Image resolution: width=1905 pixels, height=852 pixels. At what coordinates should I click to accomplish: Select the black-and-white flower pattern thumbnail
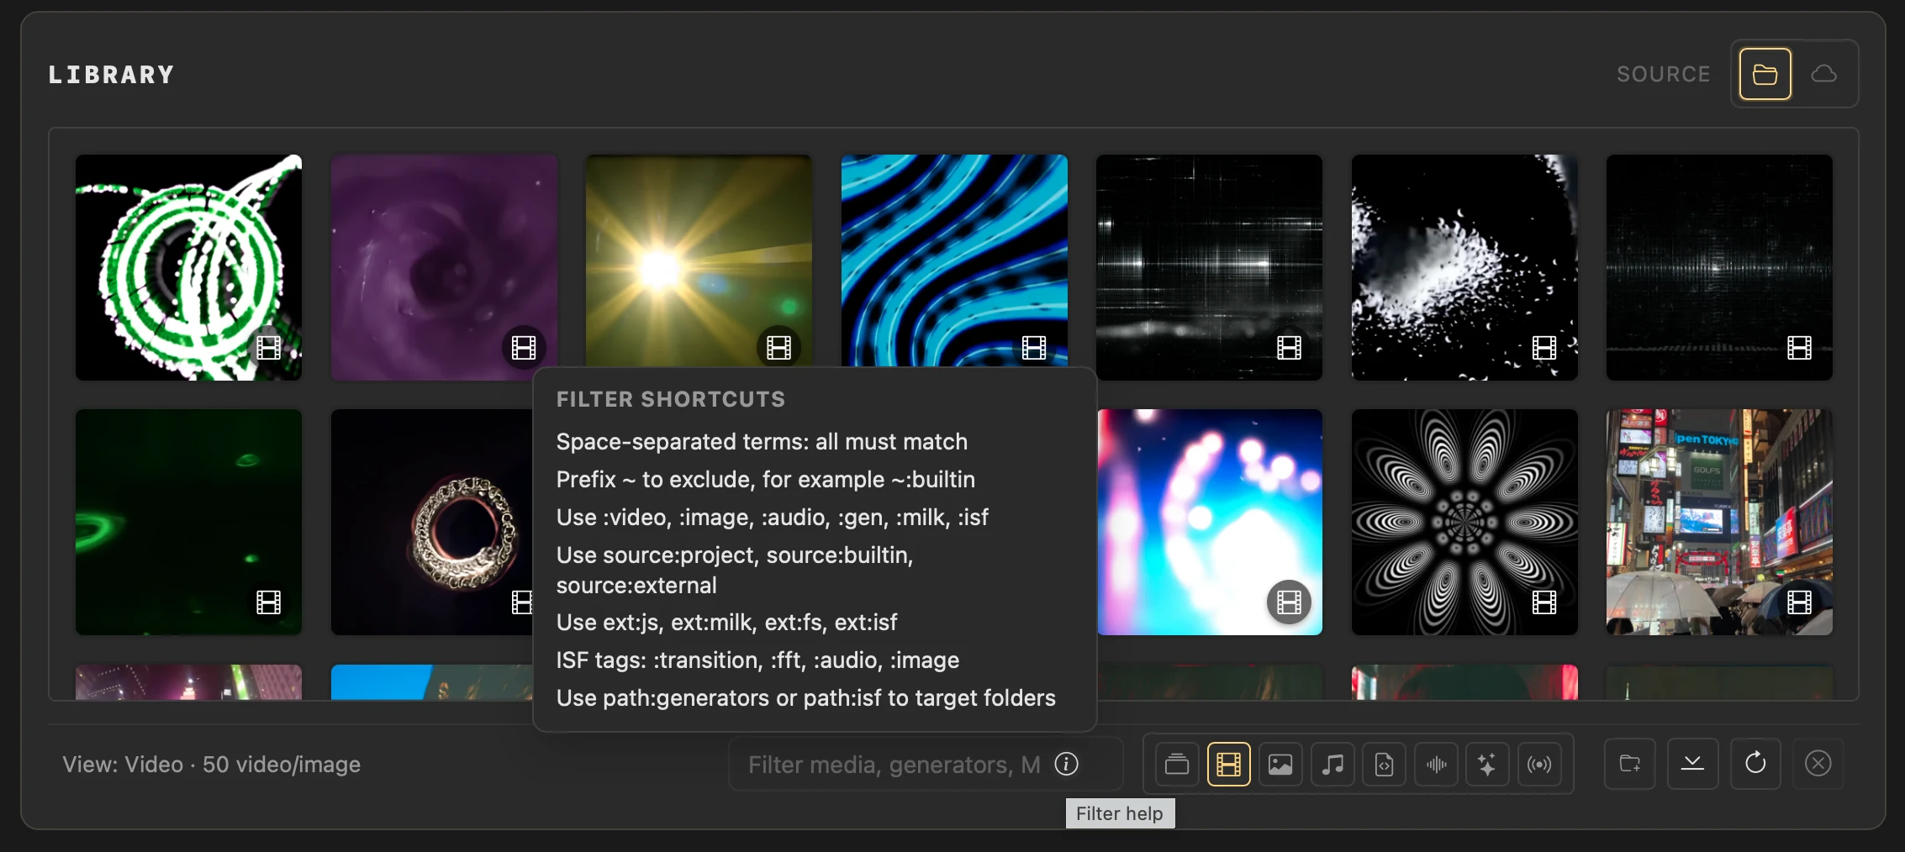point(1464,522)
